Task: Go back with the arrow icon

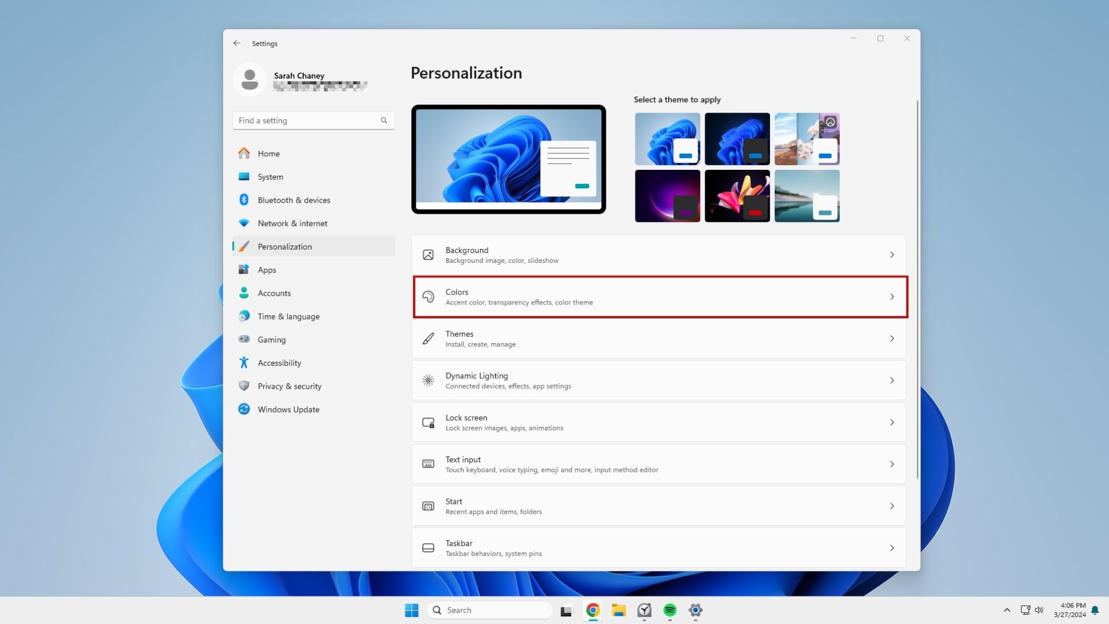Action: pyautogui.click(x=237, y=43)
